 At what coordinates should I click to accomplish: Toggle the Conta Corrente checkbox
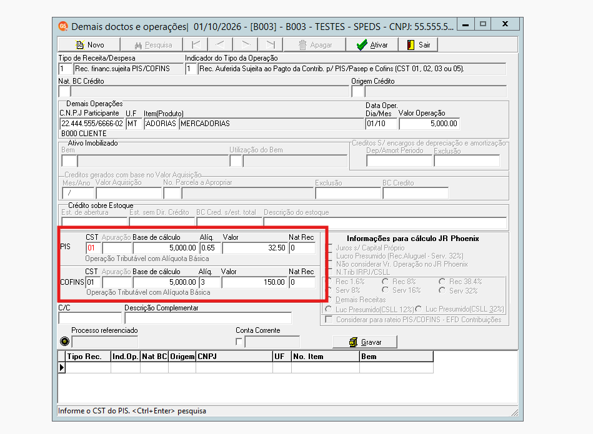239,342
